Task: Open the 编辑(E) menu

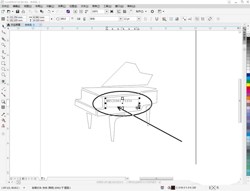Action: pyautogui.click(x=16, y=6)
